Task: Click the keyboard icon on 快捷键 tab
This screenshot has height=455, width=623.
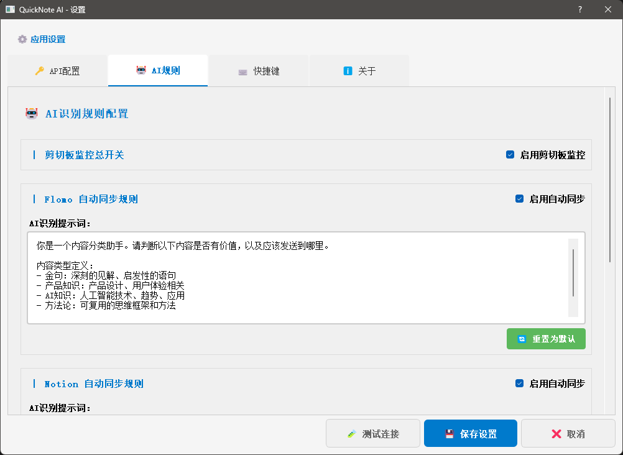Action: click(x=242, y=71)
